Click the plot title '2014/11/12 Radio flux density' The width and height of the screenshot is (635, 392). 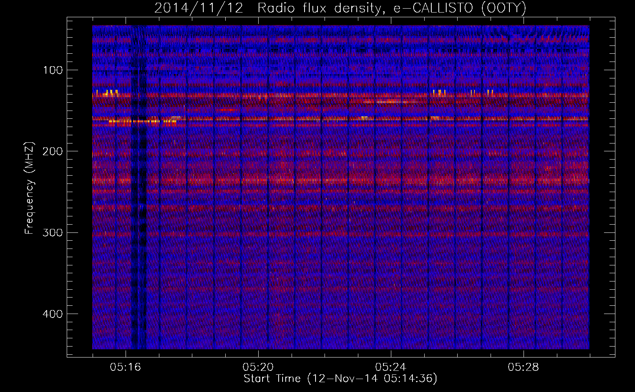click(x=270, y=8)
